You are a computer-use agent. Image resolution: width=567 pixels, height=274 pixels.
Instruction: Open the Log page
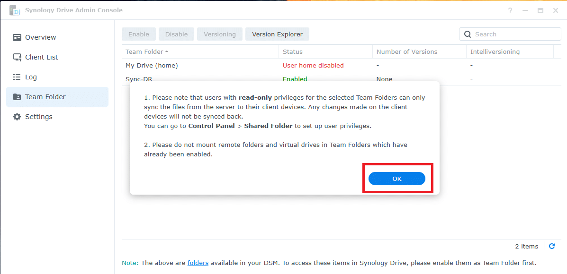[x=57, y=77]
